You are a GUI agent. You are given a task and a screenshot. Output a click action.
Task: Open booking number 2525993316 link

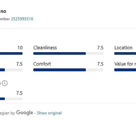(x=22, y=19)
